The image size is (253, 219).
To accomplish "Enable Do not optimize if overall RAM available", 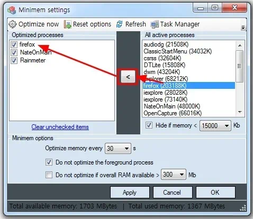I will click(x=49, y=175).
